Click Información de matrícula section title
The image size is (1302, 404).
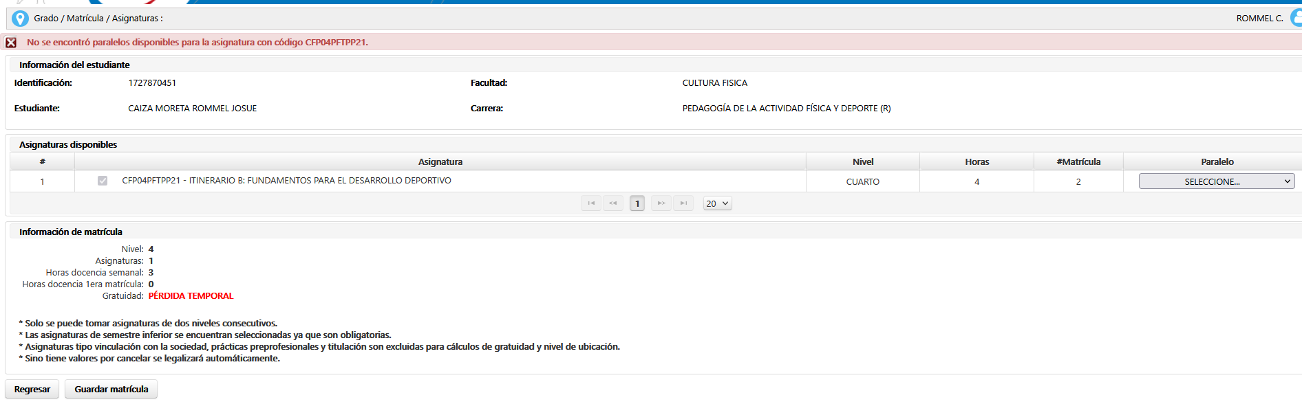(x=71, y=232)
